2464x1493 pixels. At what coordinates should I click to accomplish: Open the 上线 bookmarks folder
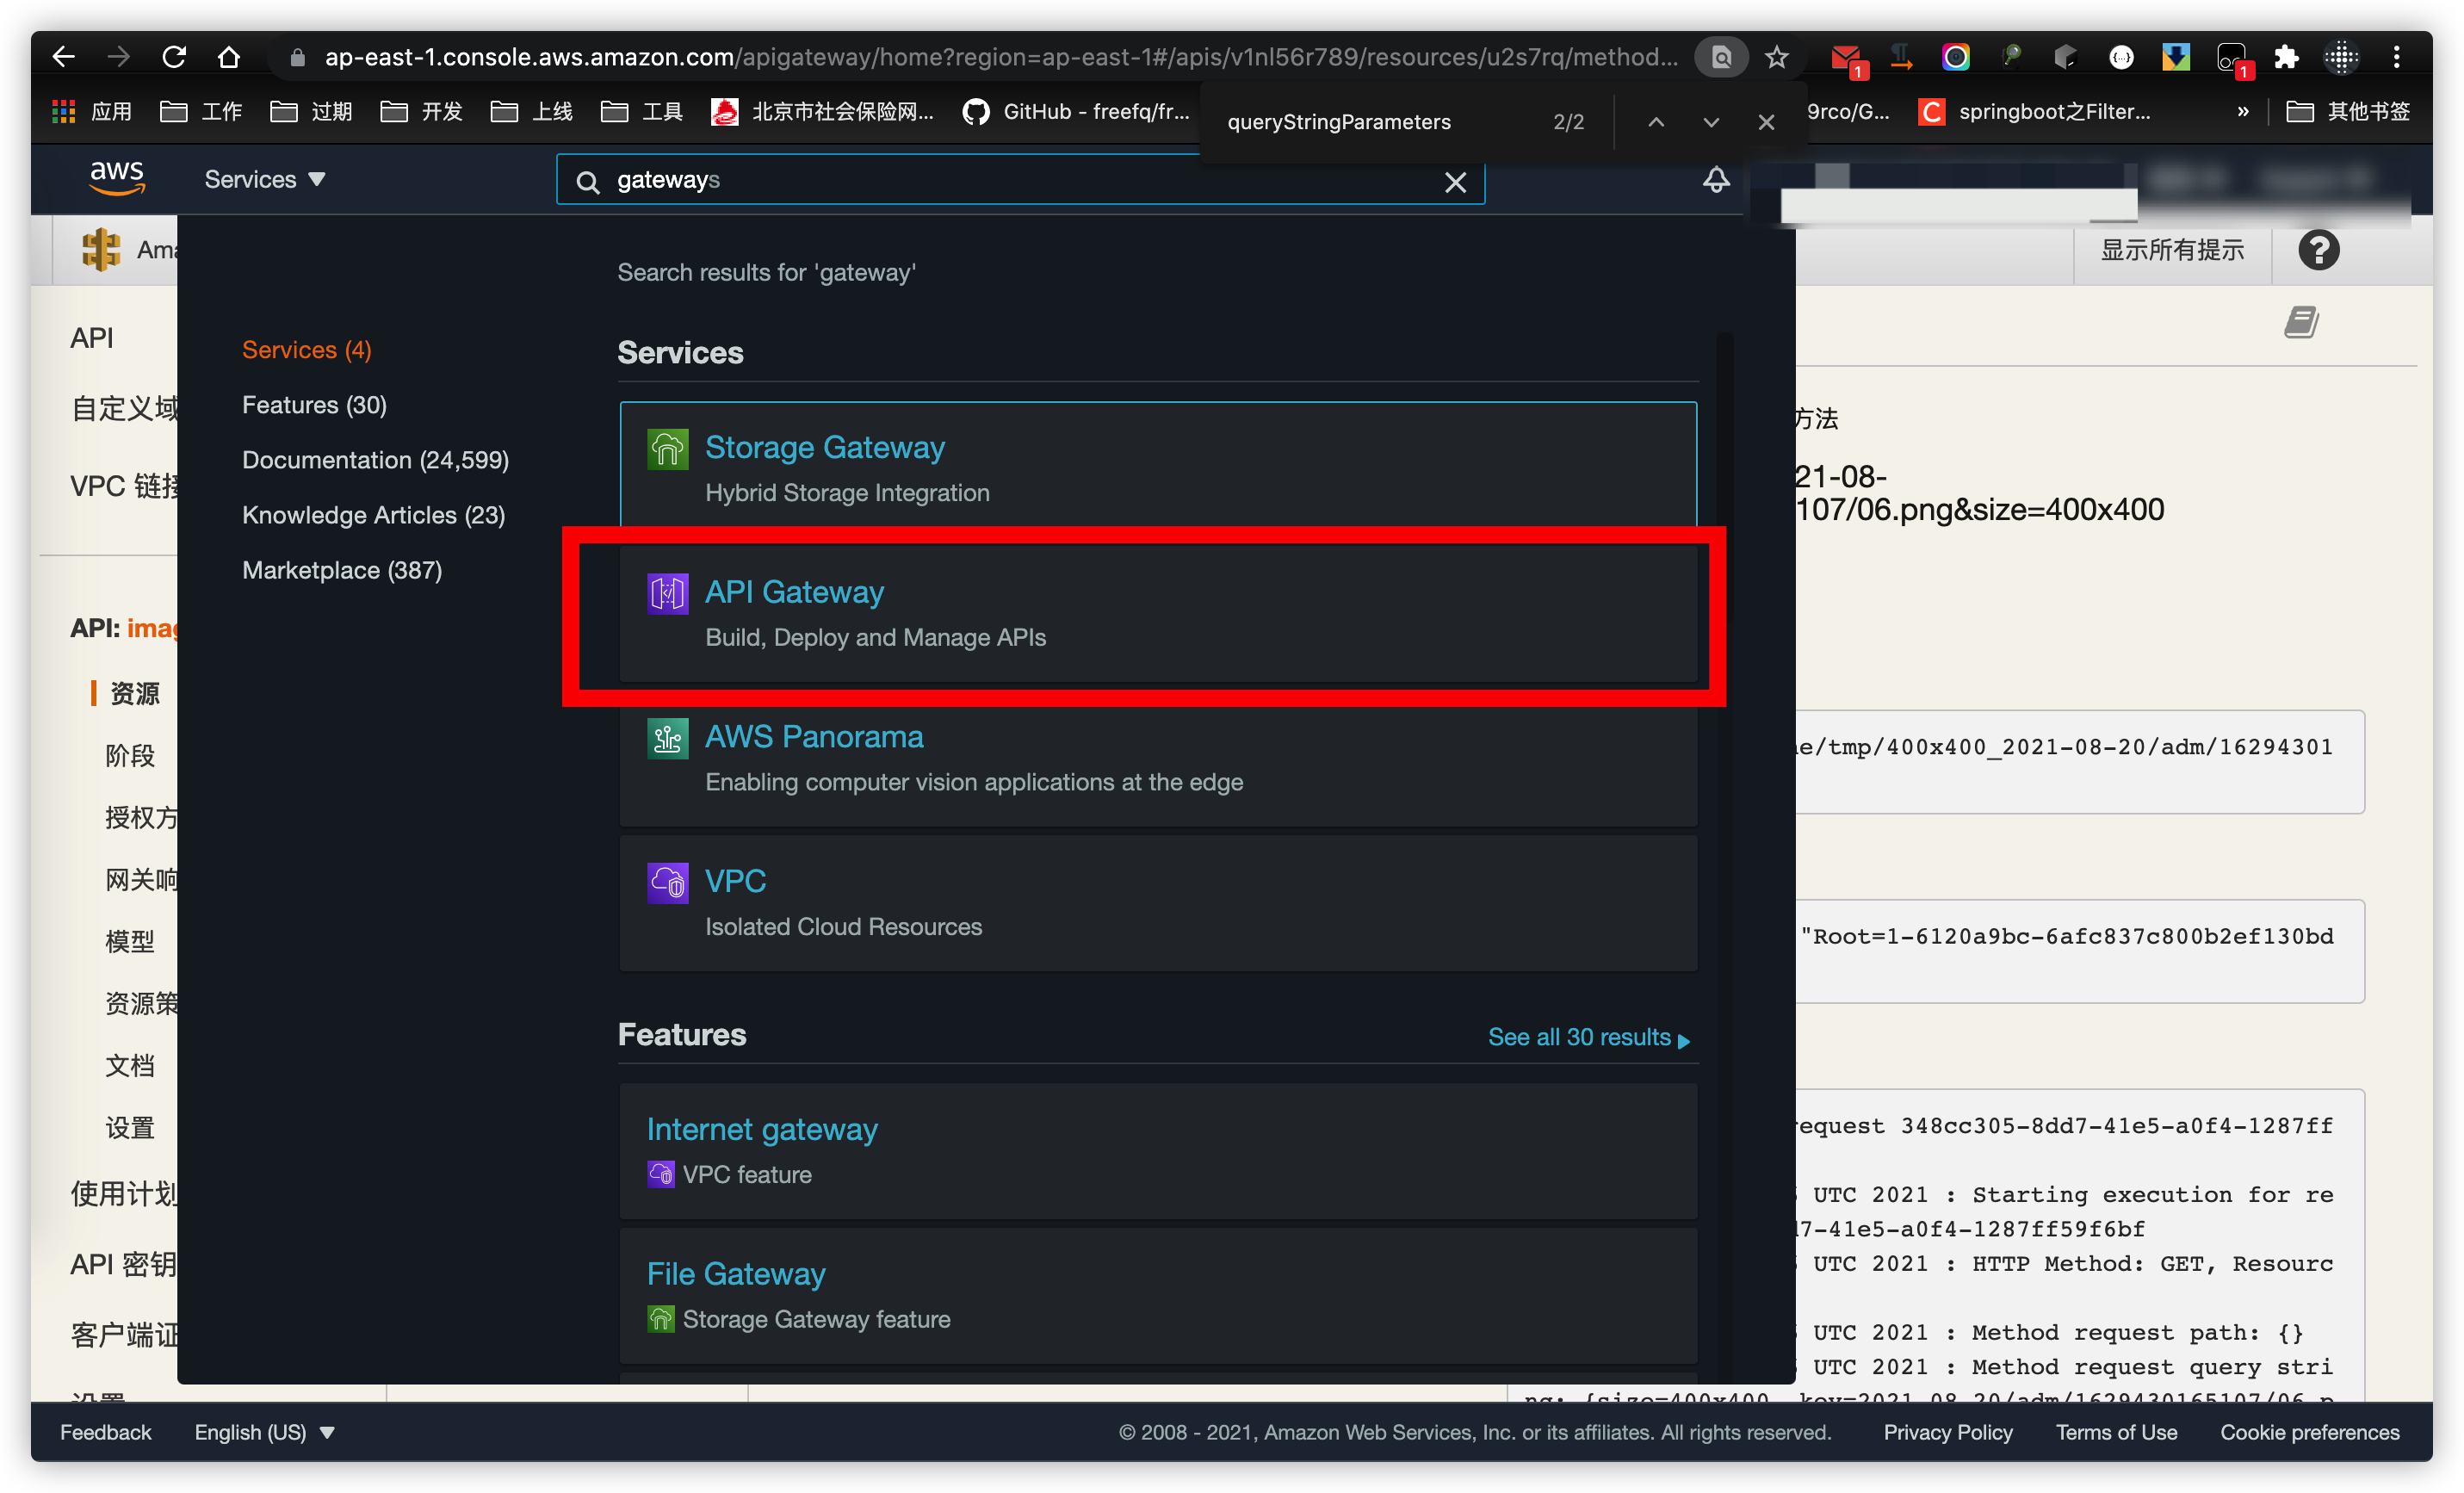point(531,112)
